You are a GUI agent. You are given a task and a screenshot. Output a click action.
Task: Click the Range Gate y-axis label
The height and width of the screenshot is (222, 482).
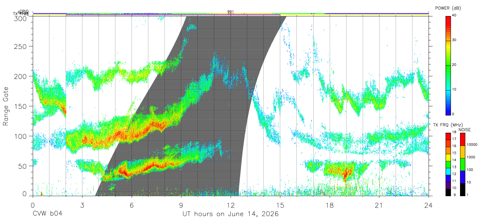[6, 106]
